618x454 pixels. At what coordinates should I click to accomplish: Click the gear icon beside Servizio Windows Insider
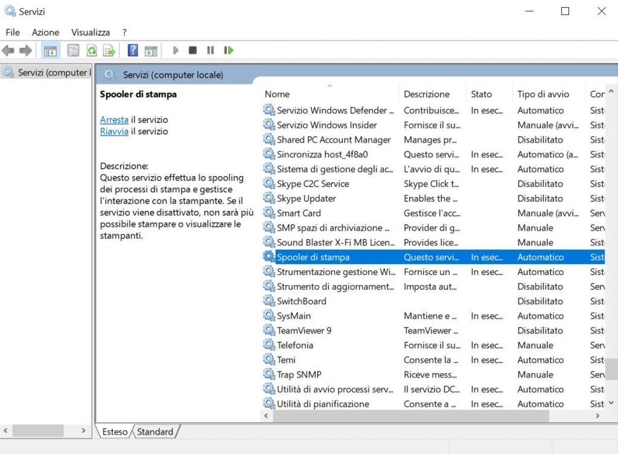point(269,125)
